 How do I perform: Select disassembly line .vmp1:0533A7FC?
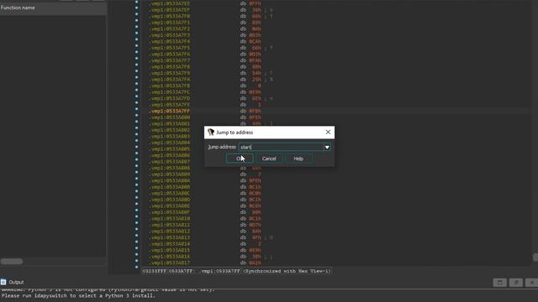(170, 92)
